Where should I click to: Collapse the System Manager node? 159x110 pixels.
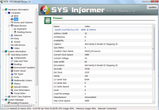pos(3,100)
